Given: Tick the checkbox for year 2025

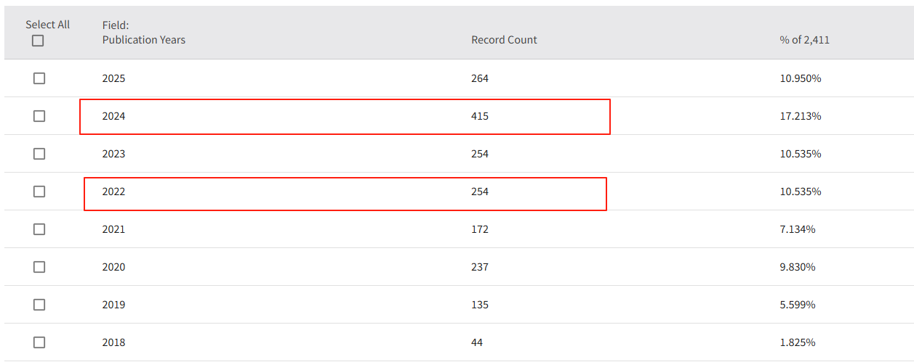Looking at the screenshot, I should 39,78.
